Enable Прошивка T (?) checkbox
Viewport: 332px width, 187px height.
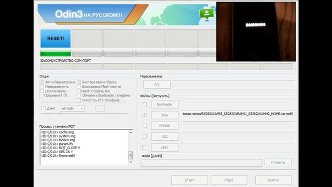coord(41,96)
